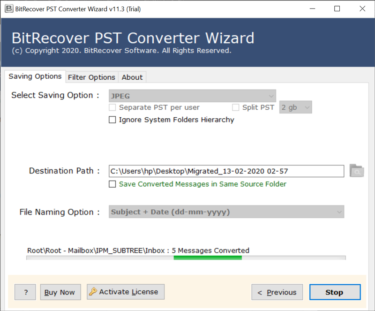Enable Save Converted Messages in Same Source Folder

click(112, 184)
